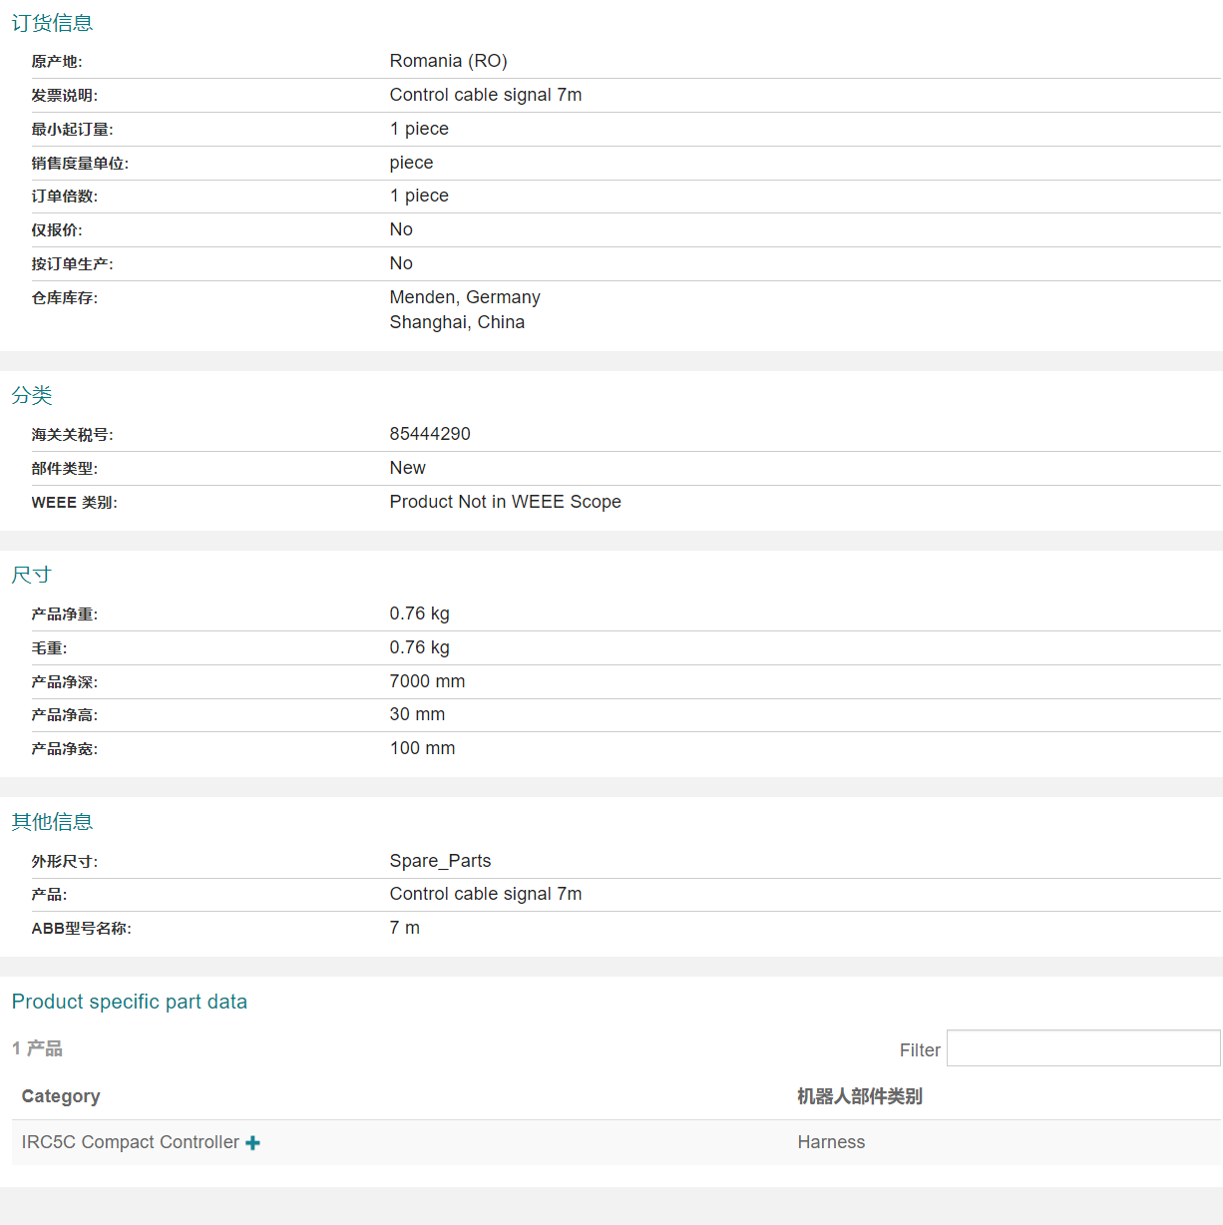This screenshot has width=1223, height=1225.
Task: Click the 尺寸 section heading
Action: [x=31, y=575]
